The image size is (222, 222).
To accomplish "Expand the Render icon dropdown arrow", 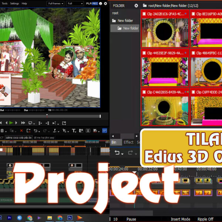I will 99,131.
